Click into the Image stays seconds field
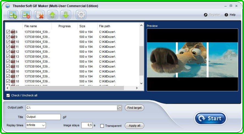Screen dimensions: 244x134 coord(87,125)
